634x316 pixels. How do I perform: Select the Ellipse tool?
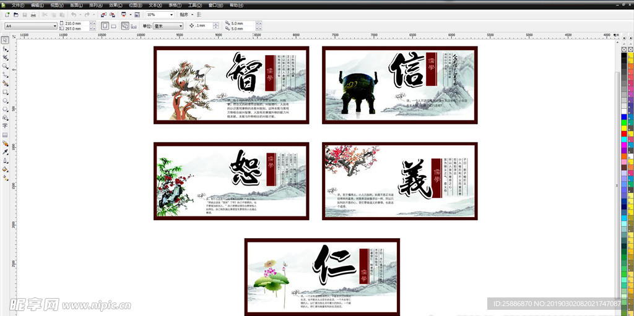coord(5,100)
